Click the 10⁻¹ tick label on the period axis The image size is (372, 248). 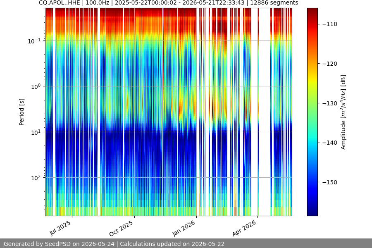pos(34,41)
